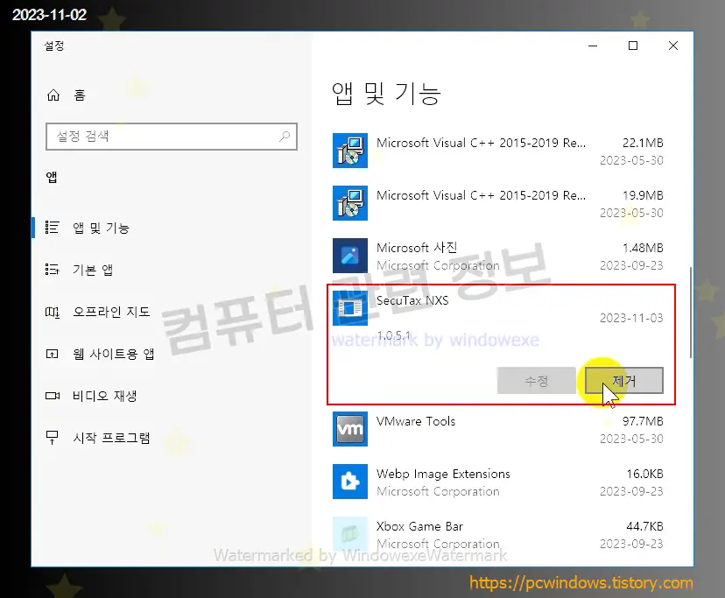Click the Xbox Game Bar icon
This screenshot has width=725, height=598.
point(350,534)
